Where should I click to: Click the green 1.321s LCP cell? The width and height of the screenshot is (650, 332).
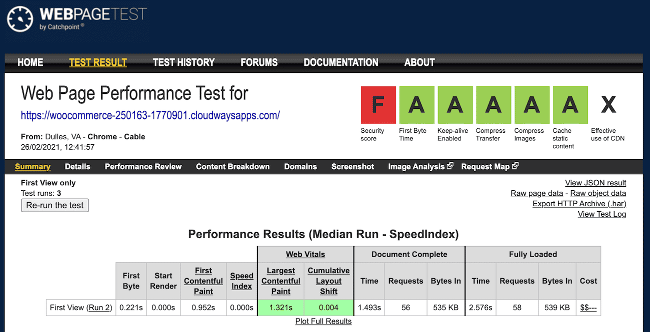[281, 308]
